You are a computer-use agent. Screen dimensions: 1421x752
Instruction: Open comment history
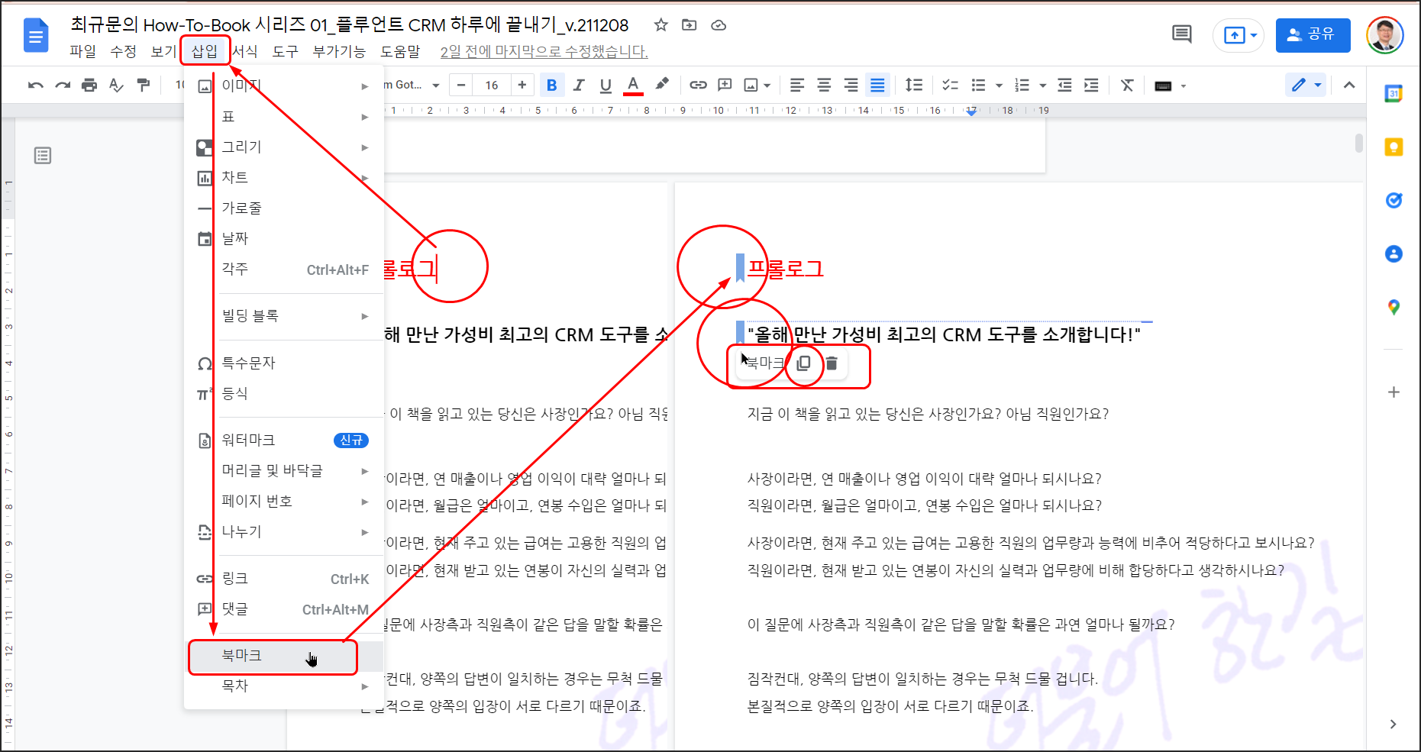point(1181,34)
